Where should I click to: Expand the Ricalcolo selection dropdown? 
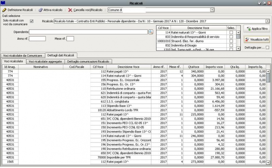tap(267, 21)
